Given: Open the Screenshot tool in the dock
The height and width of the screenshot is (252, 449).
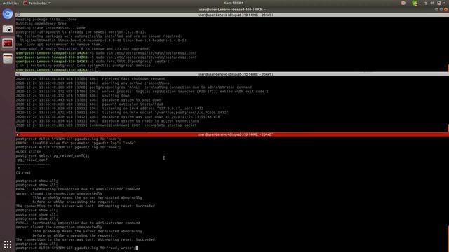Looking at the screenshot, I should (8, 29).
